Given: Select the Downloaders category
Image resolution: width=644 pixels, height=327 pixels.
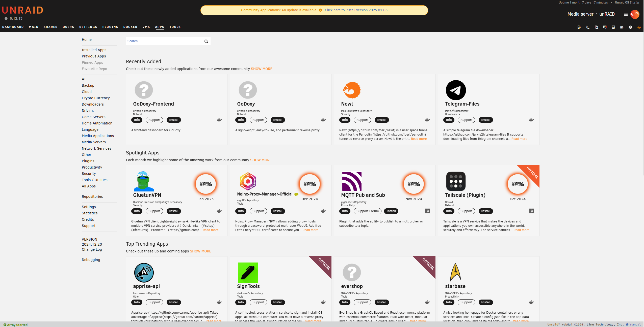Looking at the screenshot, I should 93,104.
